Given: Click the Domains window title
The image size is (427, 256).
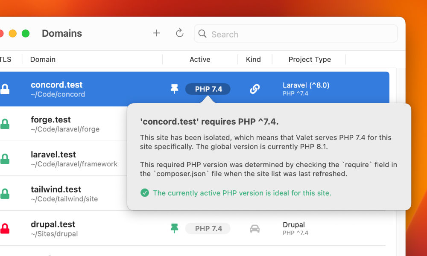Looking at the screenshot, I should point(62,33).
